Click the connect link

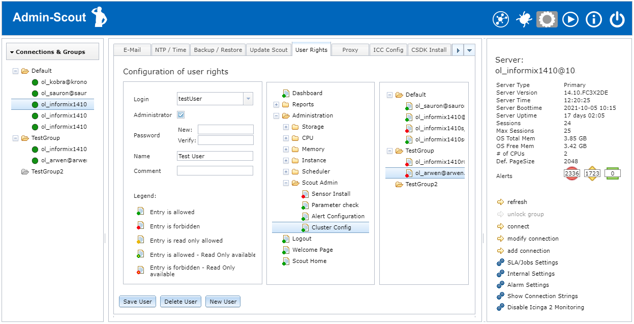518,226
